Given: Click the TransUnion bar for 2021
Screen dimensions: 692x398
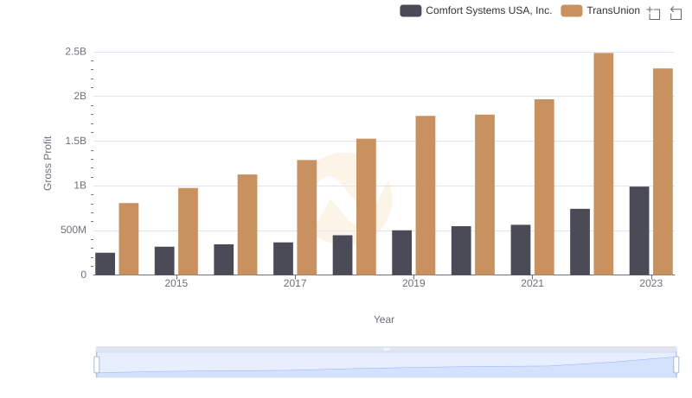Looking at the screenshot, I should (544, 187).
